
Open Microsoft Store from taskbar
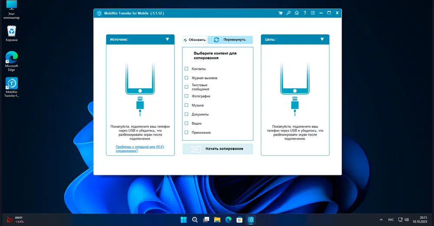(x=240, y=220)
